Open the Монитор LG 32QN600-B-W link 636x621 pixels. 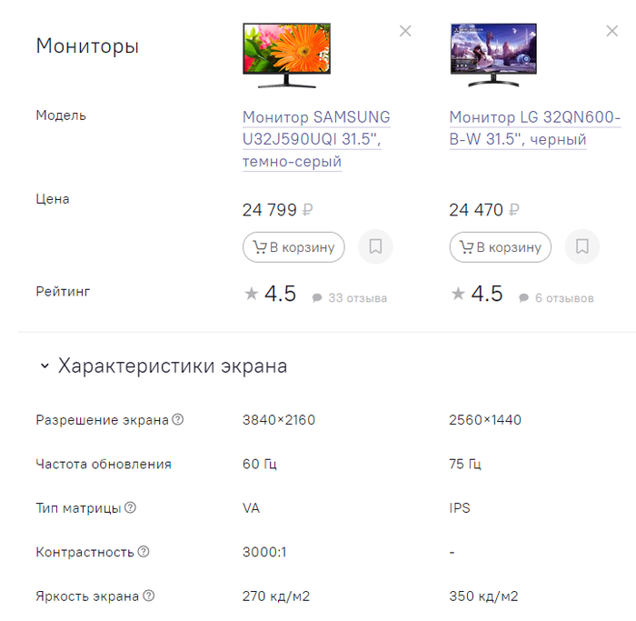pos(534,128)
